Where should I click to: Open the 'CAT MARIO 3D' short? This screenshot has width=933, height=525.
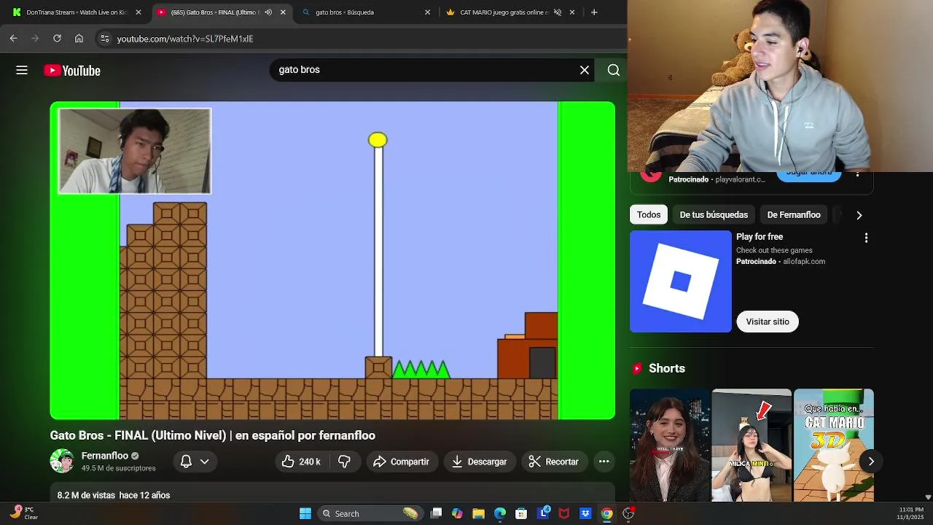(x=834, y=445)
